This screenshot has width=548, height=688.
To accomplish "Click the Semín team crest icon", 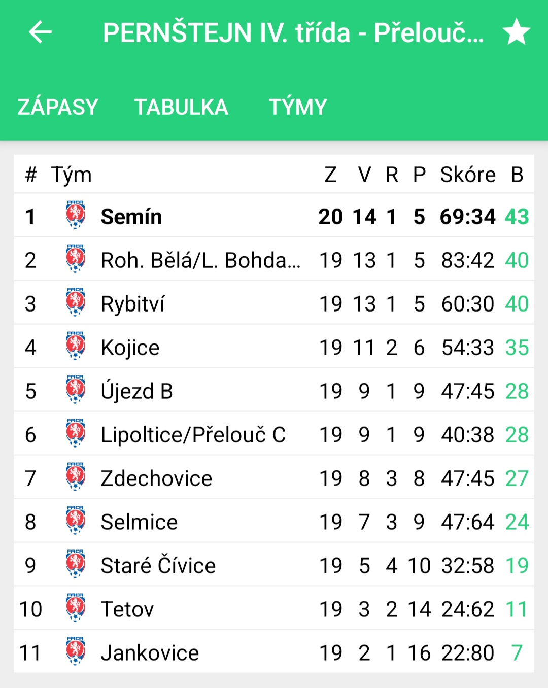I will tap(76, 215).
